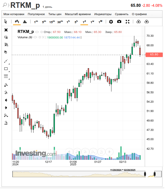Click the -4.08% change value
Viewport: 165px width, 189px height.
[x=157, y=6]
